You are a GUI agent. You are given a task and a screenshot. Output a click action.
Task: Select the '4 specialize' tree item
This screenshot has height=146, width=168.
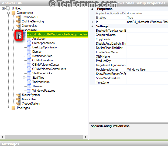tap(29, 30)
